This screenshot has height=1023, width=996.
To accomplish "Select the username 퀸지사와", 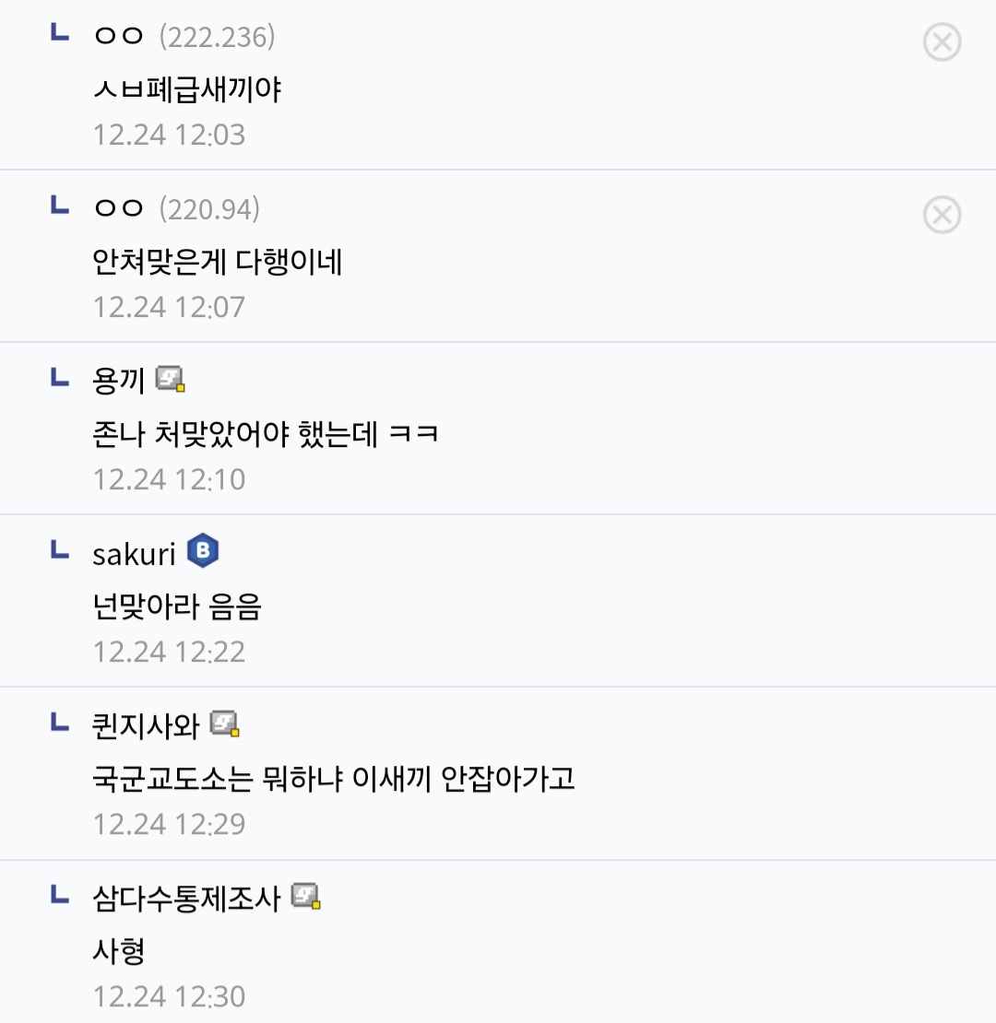I will pyautogui.click(x=146, y=726).
